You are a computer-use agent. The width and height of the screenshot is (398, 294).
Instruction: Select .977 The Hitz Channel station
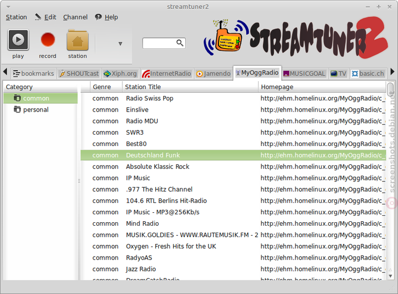click(x=233, y=189)
